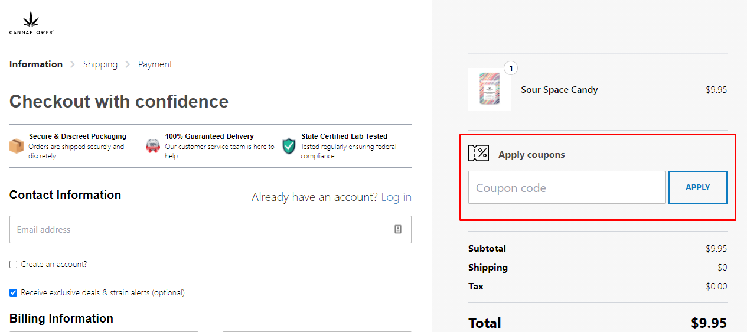This screenshot has width=747, height=332.
Task: Focus the Coupon code input field
Action: pos(567,187)
